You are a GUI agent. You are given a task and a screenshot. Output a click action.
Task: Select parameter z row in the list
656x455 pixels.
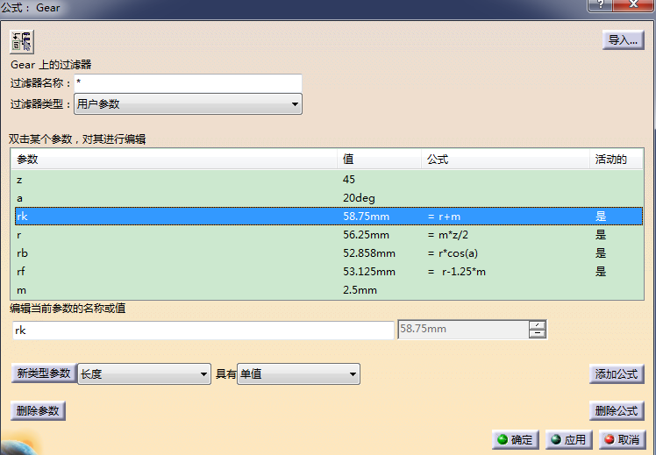(x=175, y=179)
